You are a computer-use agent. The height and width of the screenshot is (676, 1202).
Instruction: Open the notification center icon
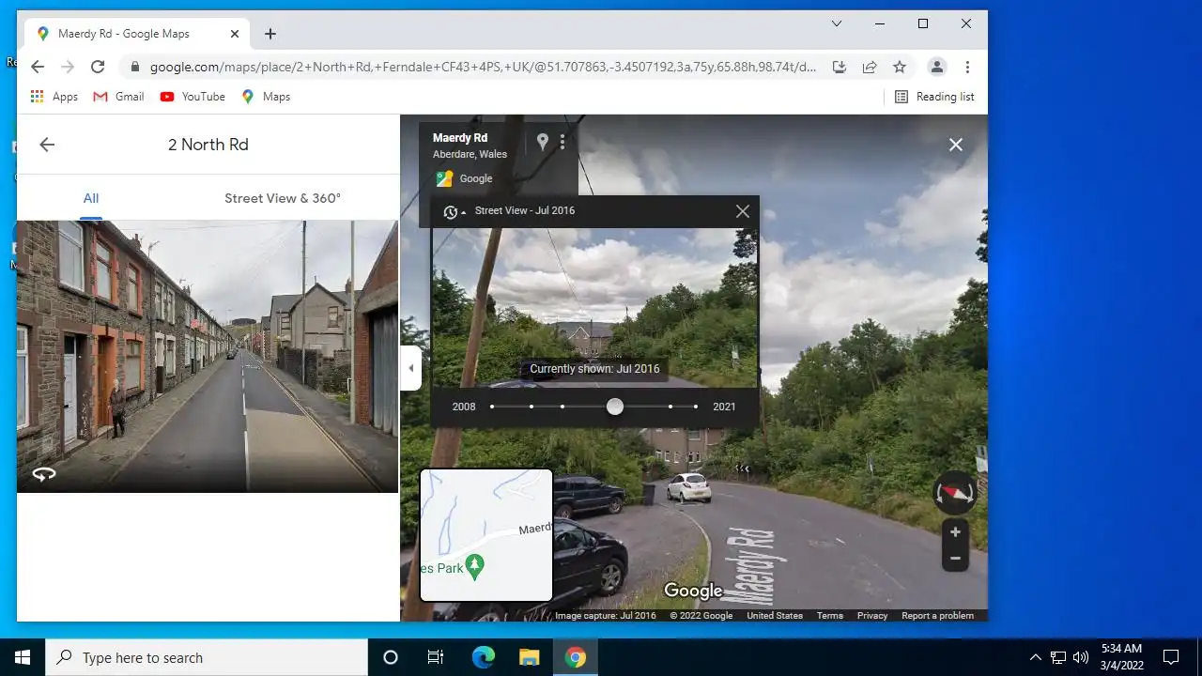1171,657
